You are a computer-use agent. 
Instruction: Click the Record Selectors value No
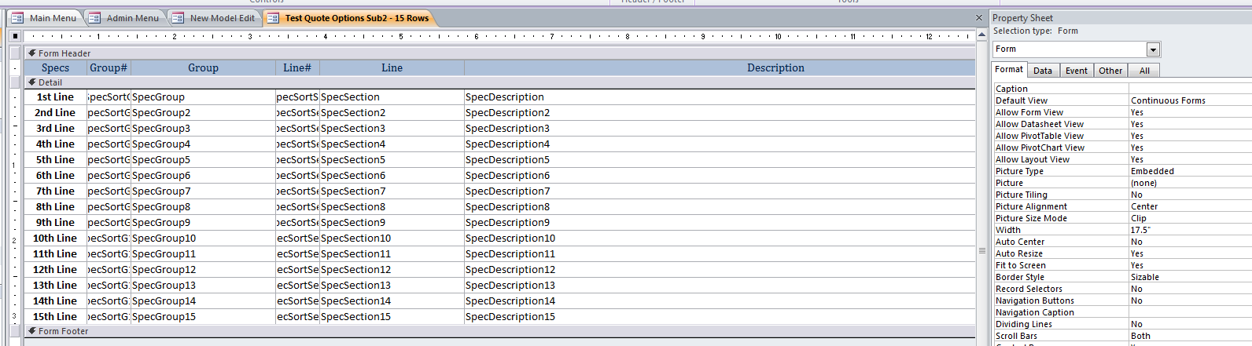pyautogui.click(x=1190, y=289)
